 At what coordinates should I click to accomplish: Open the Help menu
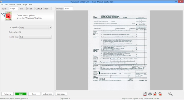(x=30, y=5)
